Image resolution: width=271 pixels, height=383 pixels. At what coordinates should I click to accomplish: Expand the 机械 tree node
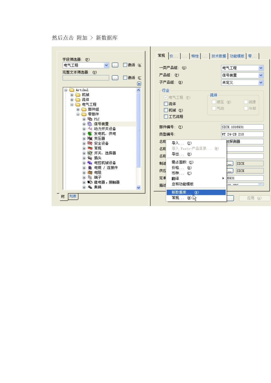(x=72, y=95)
